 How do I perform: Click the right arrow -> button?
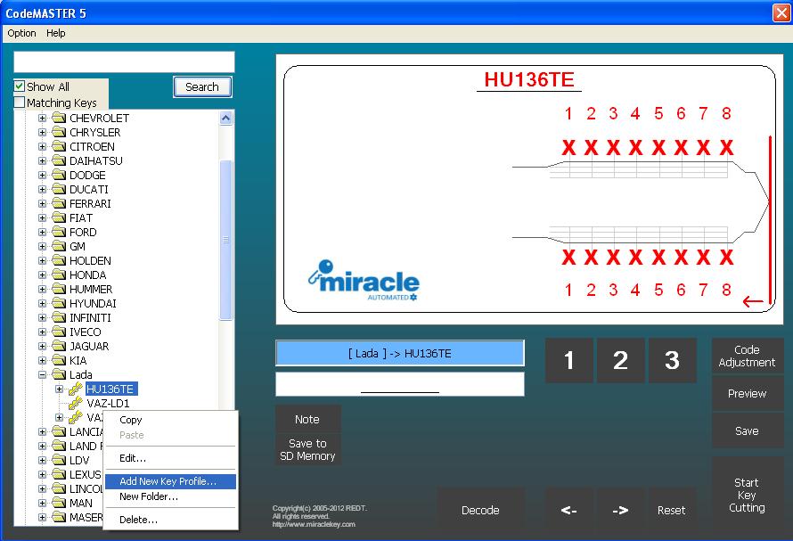[620, 510]
